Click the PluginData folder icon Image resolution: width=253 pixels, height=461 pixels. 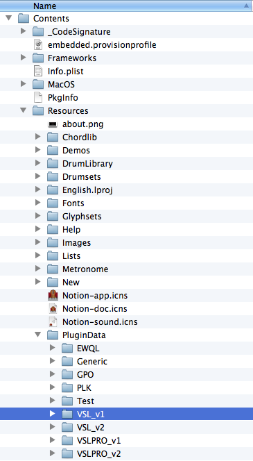53,335
